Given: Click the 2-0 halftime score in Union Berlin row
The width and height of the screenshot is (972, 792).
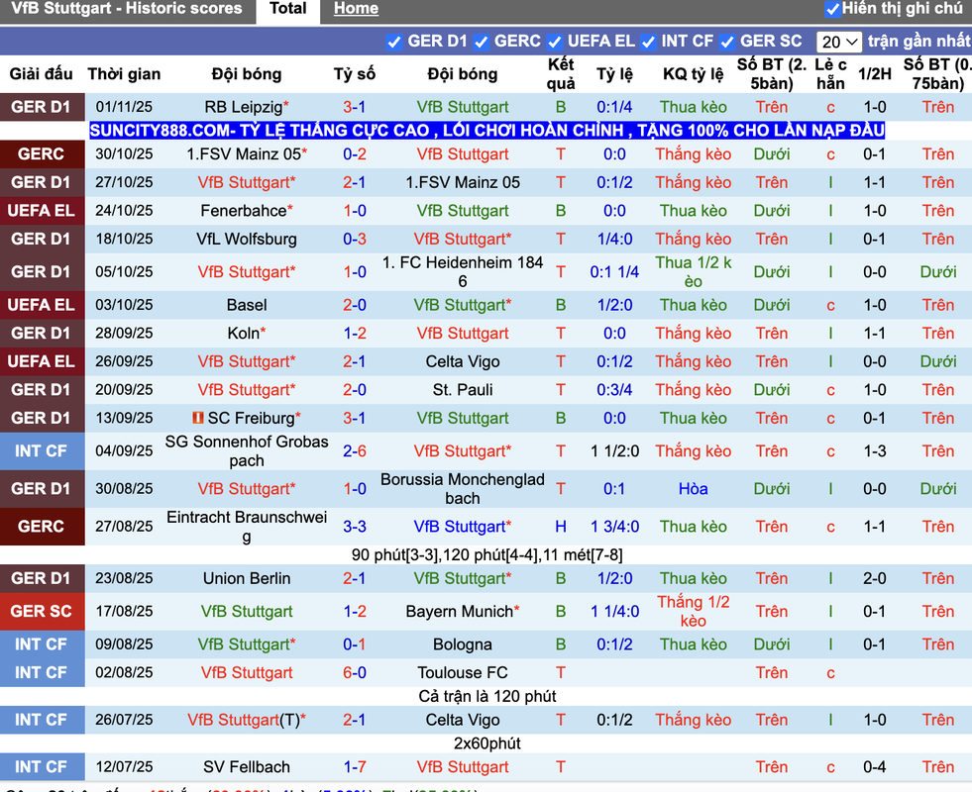Looking at the screenshot, I should click(875, 578).
